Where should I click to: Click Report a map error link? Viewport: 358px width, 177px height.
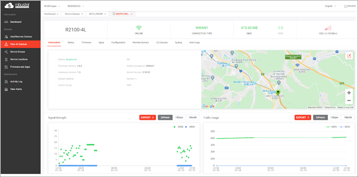[345, 107]
